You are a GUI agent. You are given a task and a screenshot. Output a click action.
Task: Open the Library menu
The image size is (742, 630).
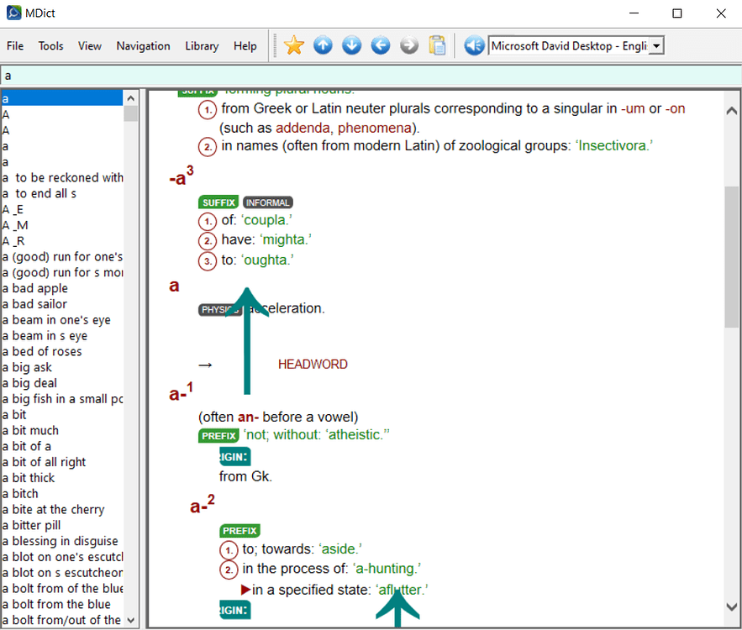202,46
